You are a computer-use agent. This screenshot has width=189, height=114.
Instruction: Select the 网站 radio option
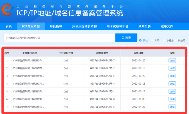pos(140,40)
